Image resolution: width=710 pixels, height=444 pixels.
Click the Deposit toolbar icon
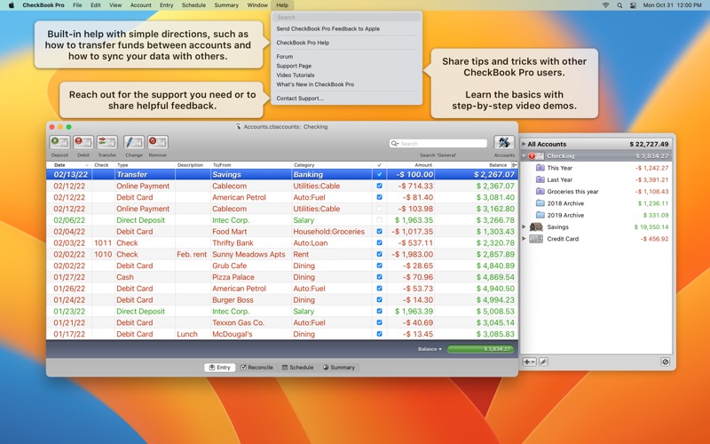tap(59, 142)
